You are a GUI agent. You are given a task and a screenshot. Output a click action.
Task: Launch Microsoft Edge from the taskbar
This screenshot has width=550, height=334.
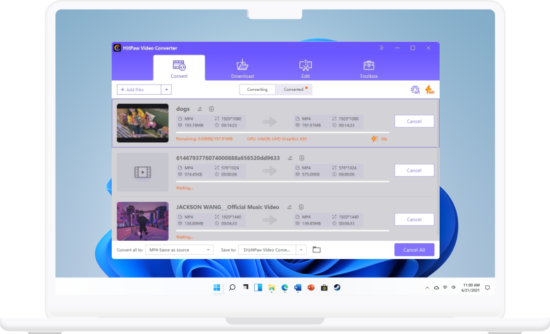point(285,288)
